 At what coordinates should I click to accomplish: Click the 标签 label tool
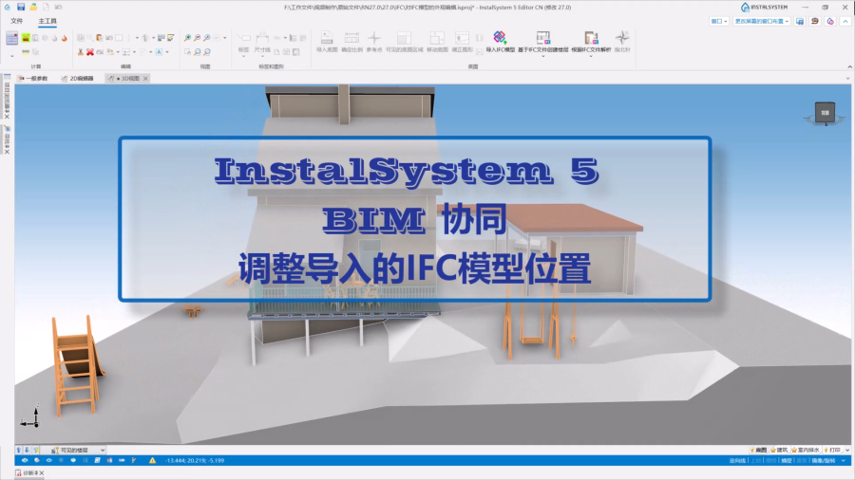point(244,43)
